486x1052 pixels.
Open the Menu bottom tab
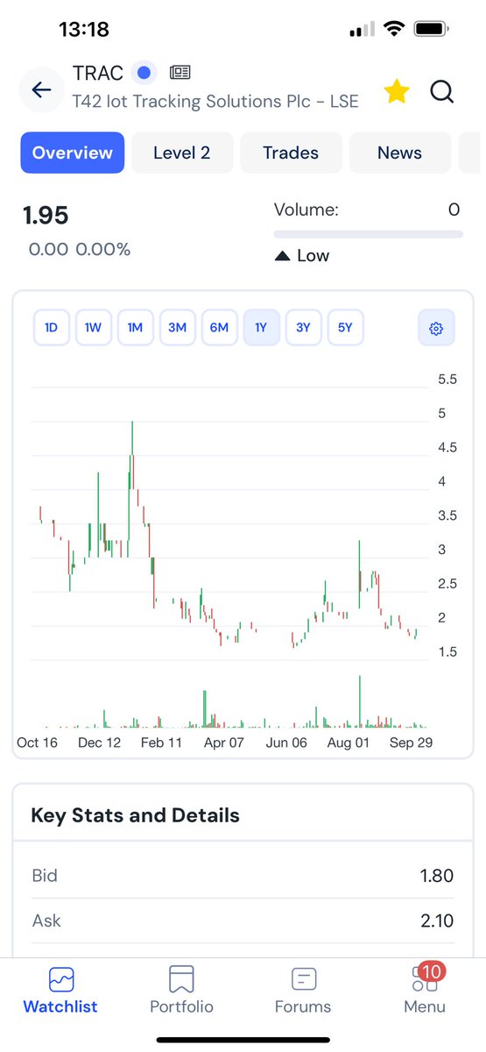pos(425,991)
